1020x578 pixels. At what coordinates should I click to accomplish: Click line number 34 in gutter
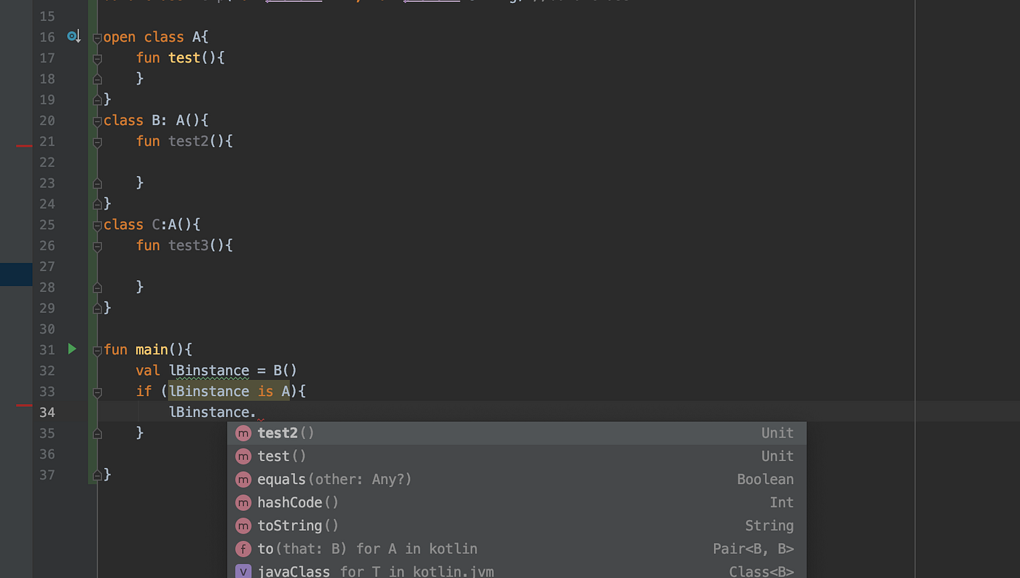[47, 413]
